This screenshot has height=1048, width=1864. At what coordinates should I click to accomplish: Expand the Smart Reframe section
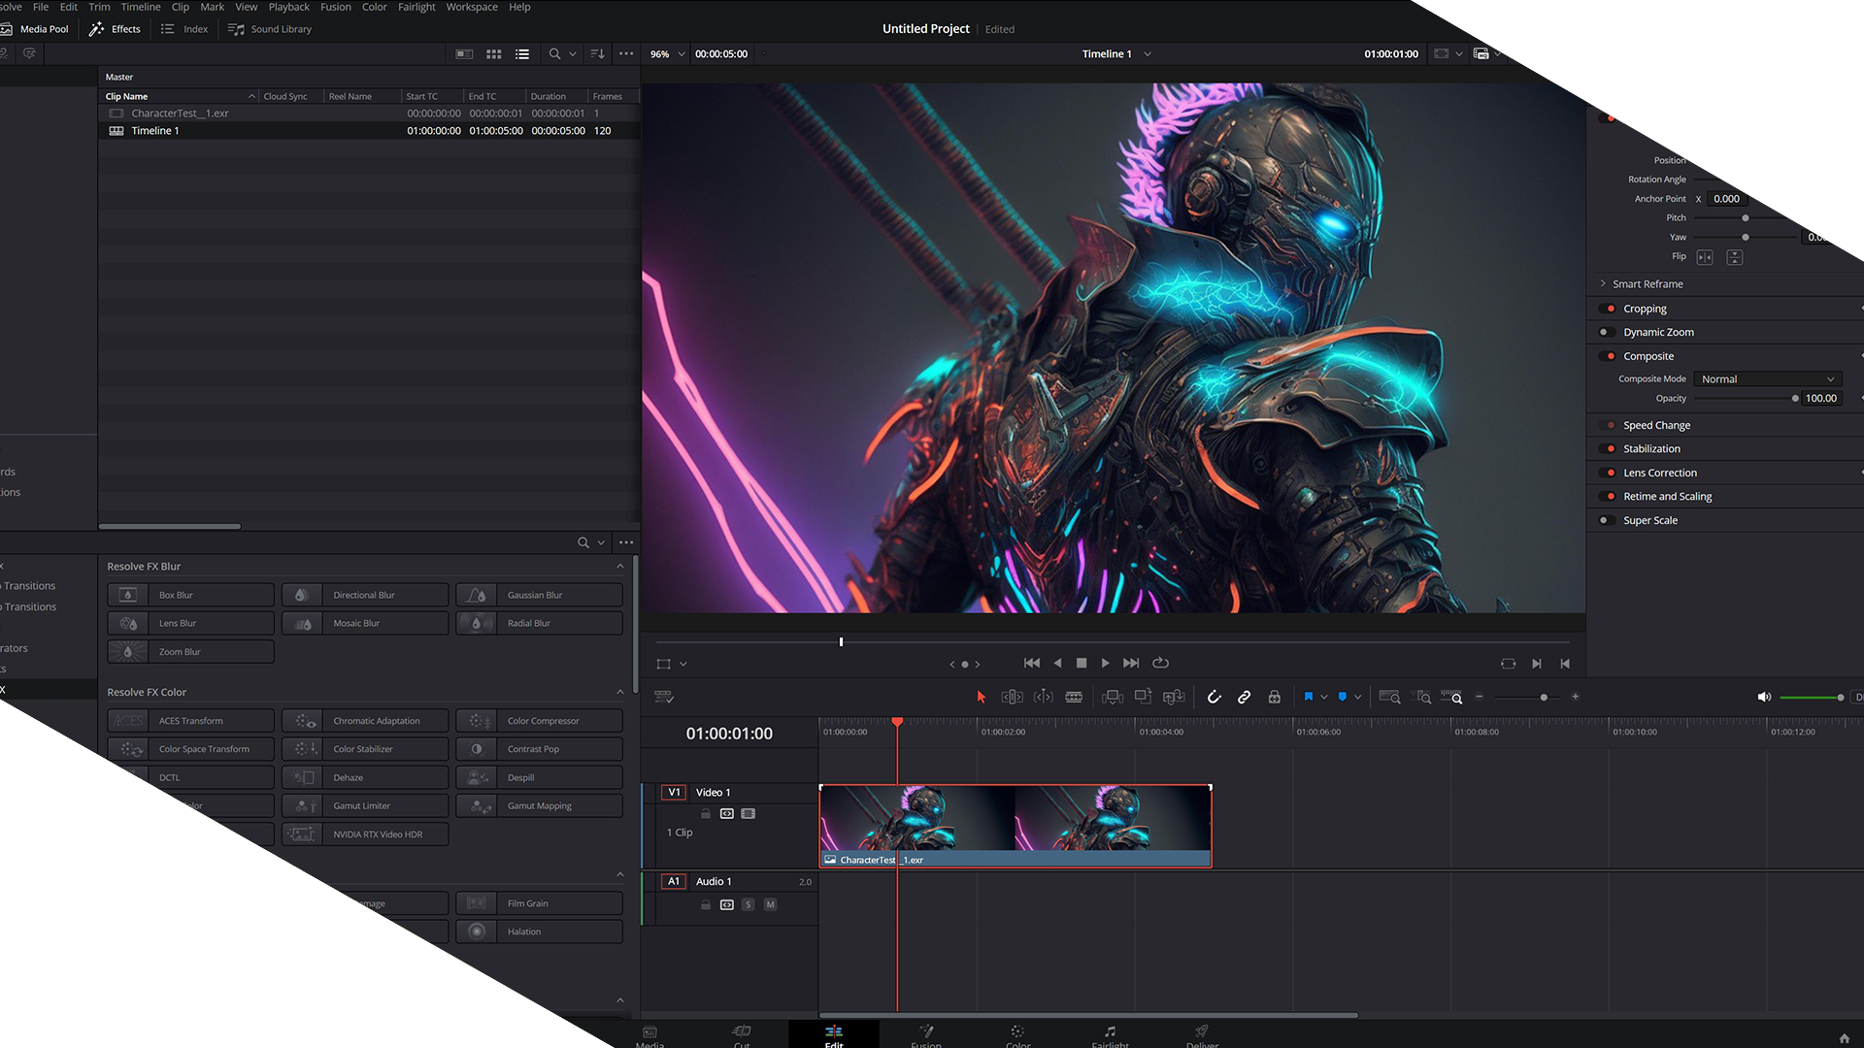coord(1603,284)
